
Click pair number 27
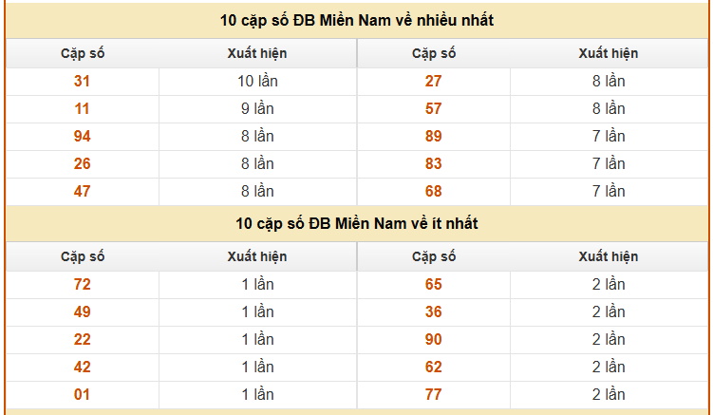[433, 82]
